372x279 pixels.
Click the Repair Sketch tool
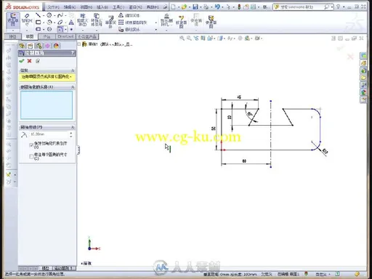pos(181,21)
